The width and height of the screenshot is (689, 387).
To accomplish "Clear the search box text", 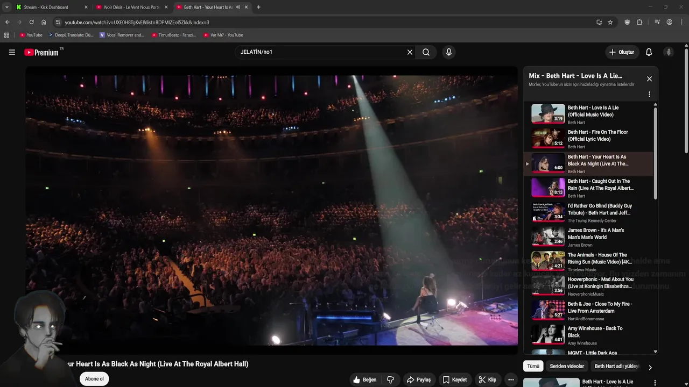I will coord(410,52).
